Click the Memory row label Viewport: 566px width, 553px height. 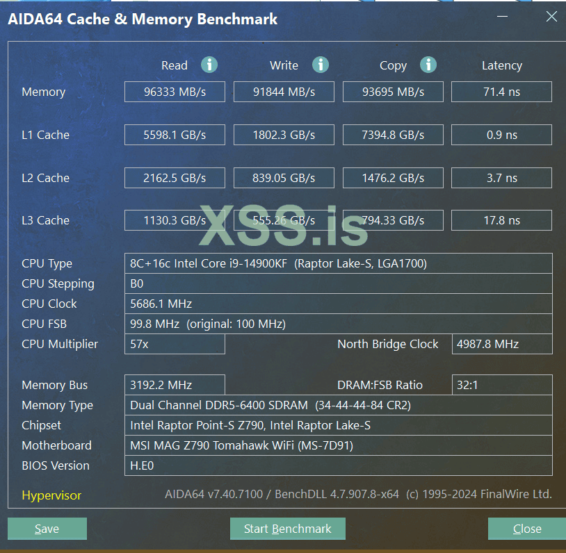click(44, 92)
